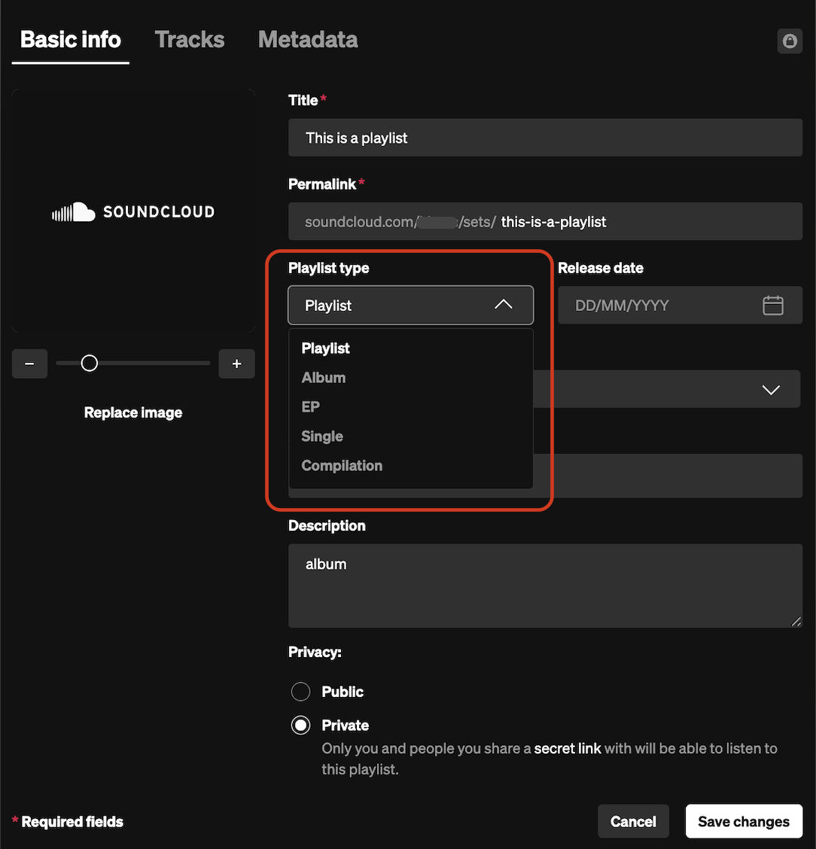Screen dimensions: 816x849
Task: Click Replace image under the artwork
Action: [133, 412]
